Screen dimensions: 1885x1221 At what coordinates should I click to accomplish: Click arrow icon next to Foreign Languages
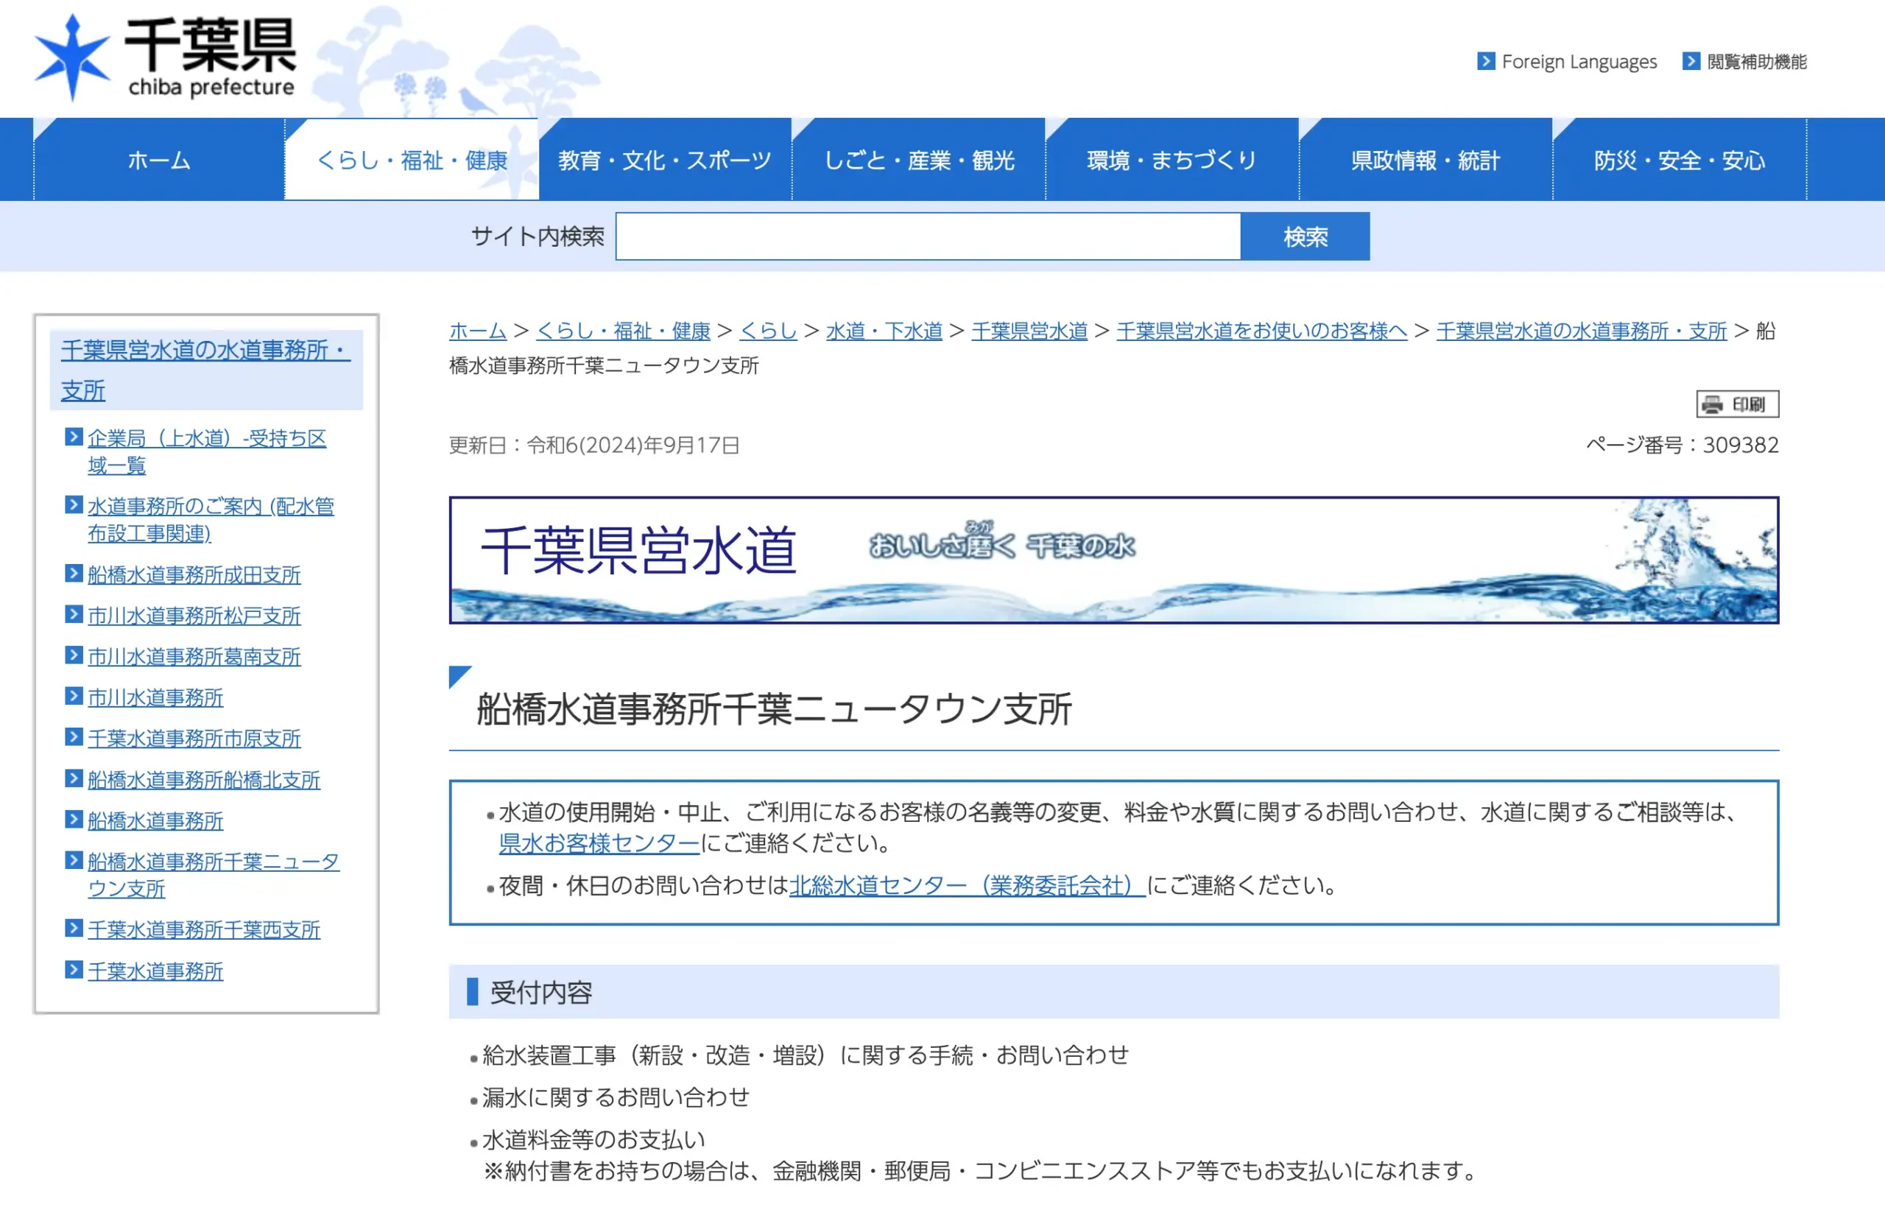1485,61
